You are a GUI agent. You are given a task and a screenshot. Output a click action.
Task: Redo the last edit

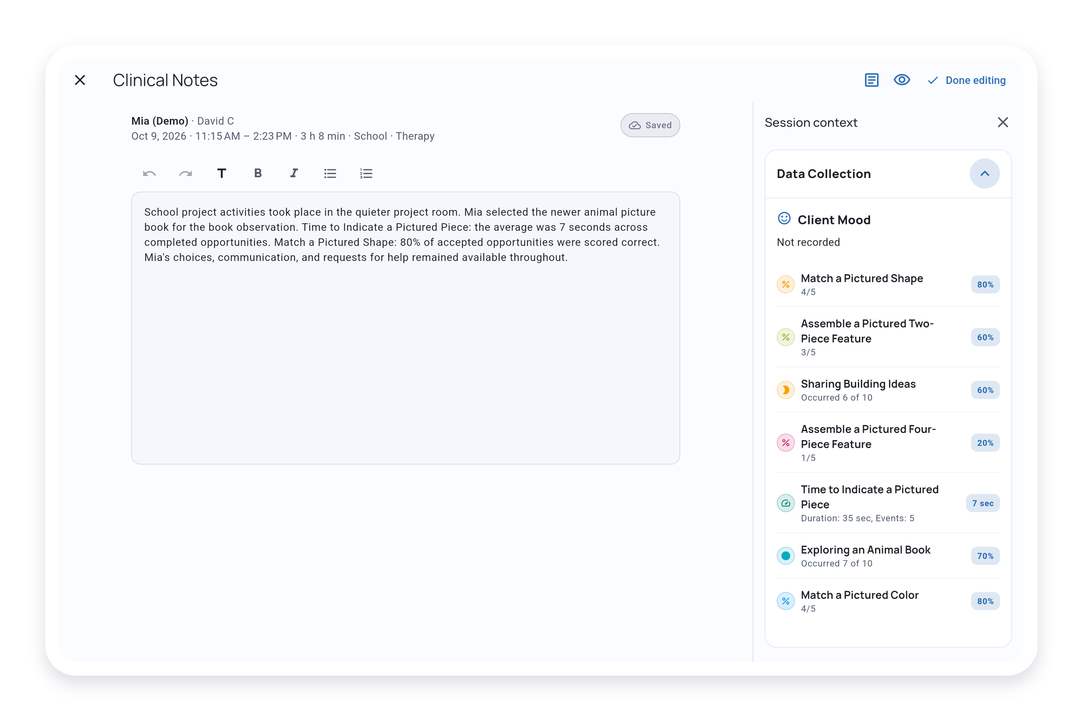185,174
